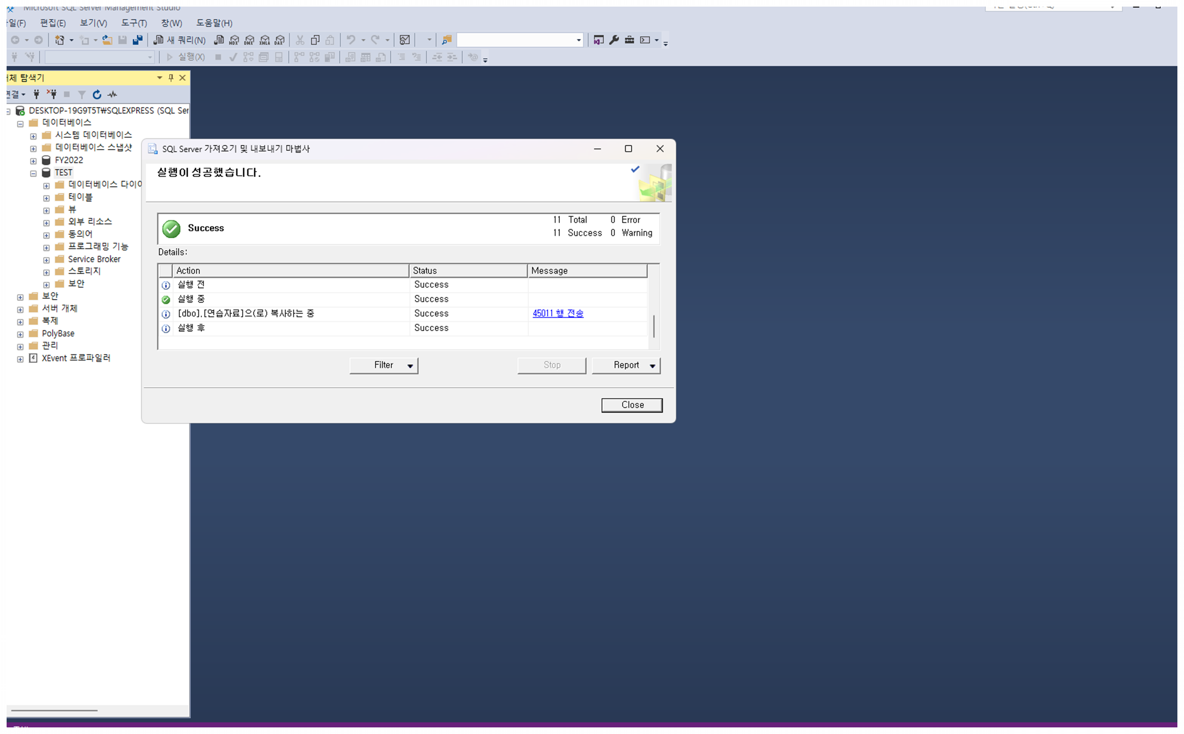Open the 도구(T) menu
Screen dimensions: 1184x734
pyautogui.click(x=133, y=23)
